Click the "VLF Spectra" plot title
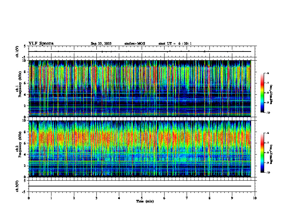The height and width of the screenshot is (222, 287). tap(41, 44)
